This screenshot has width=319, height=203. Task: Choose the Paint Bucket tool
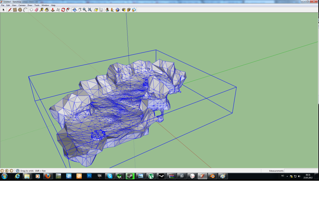(x=47, y=10)
